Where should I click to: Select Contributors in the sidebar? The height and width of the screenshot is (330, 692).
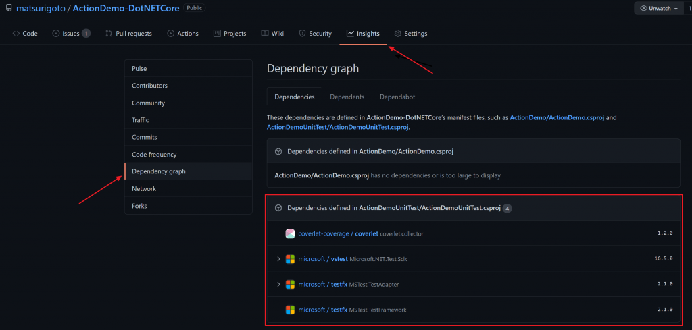pos(189,86)
